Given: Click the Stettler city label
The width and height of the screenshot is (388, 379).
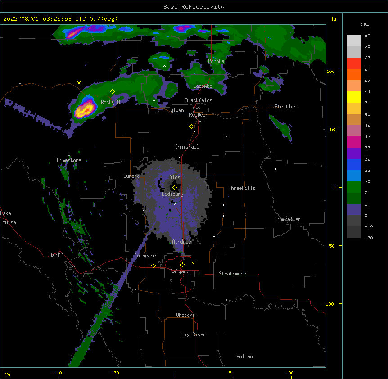Looking at the screenshot, I should (x=285, y=107).
